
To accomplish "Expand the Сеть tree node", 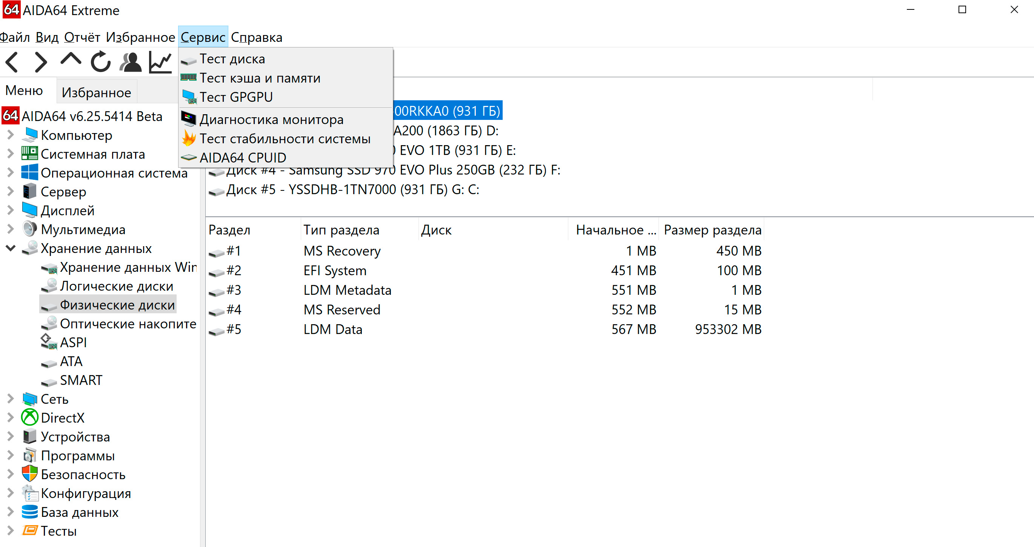I will [11, 399].
